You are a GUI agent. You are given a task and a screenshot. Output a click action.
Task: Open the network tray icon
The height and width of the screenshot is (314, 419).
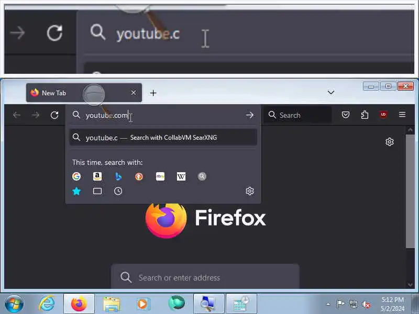[x=354, y=304]
